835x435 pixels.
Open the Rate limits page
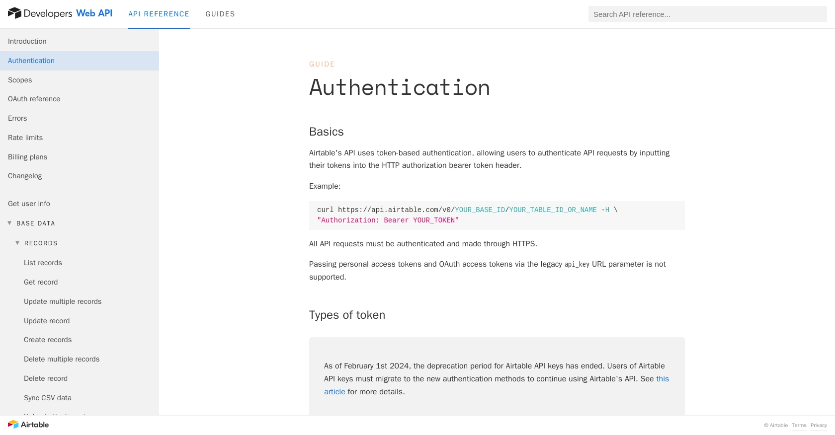click(x=80, y=138)
